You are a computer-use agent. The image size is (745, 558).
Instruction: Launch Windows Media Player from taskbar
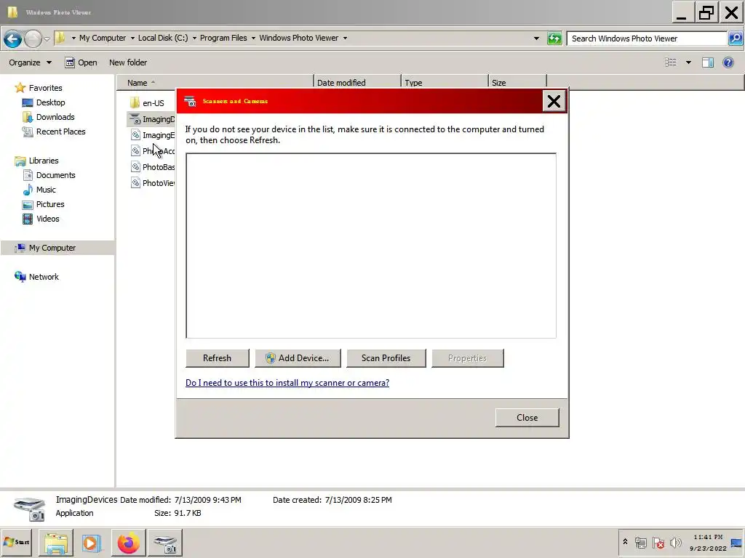[92, 543]
